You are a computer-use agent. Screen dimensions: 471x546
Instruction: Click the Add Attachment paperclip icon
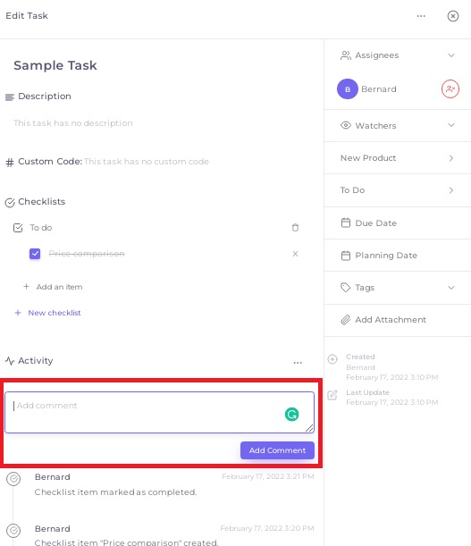coord(345,320)
